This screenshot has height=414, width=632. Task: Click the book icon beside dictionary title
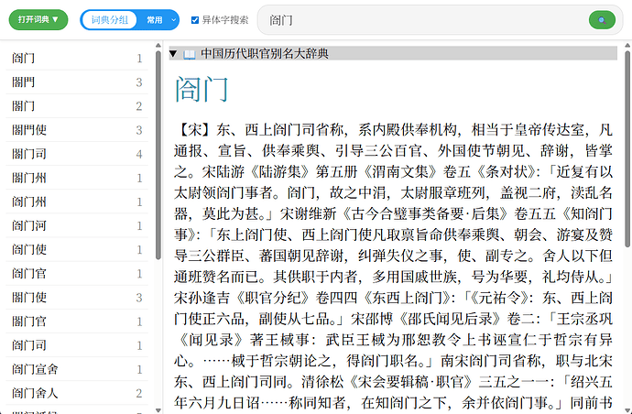pos(190,54)
